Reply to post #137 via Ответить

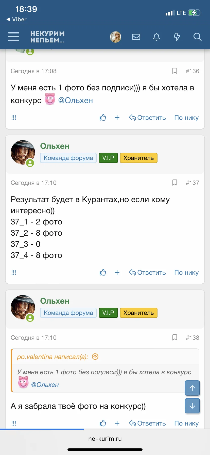[x=147, y=272]
